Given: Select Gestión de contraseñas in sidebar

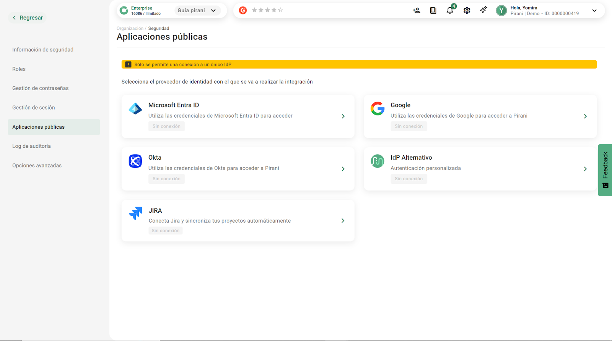Looking at the screenshot, I should pyautogui.click(x=41, y=88).
